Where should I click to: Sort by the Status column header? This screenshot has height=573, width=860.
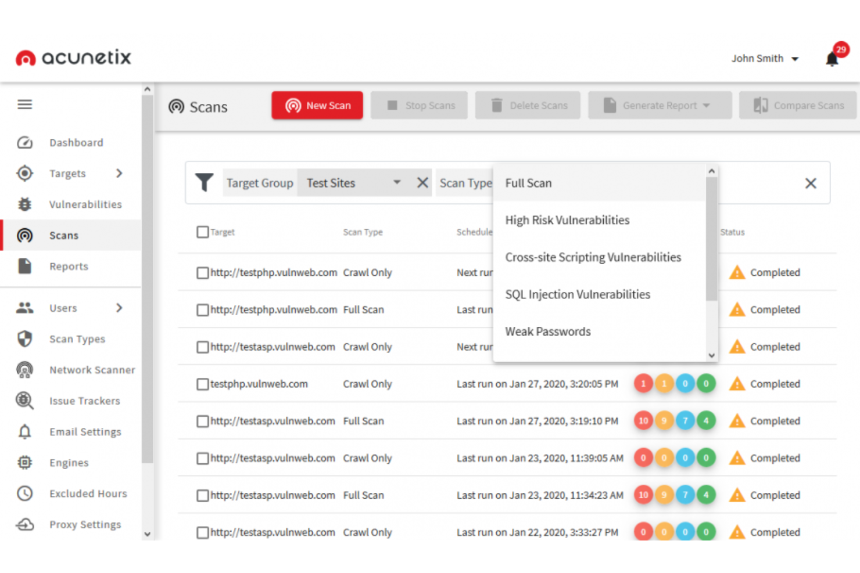pos(732,232)
